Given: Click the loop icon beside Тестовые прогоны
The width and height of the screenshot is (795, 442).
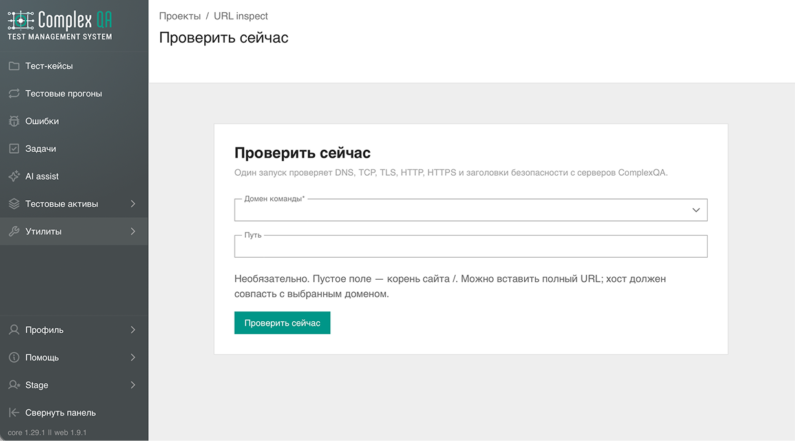Looking at the screenshot, I should [14, 94].
